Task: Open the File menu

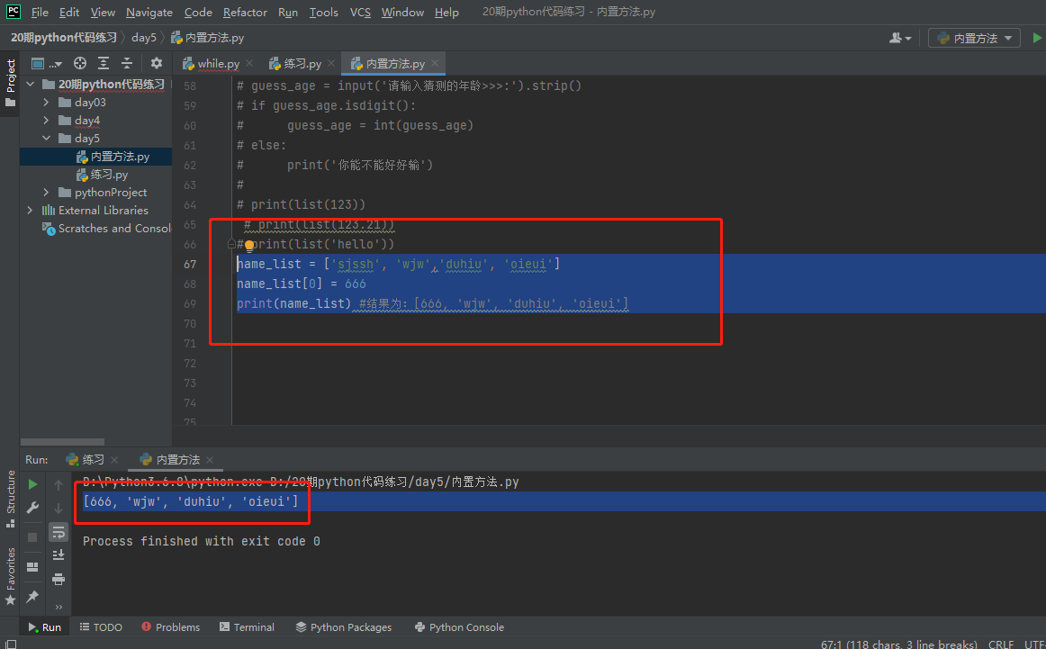Action: point(40,12)
